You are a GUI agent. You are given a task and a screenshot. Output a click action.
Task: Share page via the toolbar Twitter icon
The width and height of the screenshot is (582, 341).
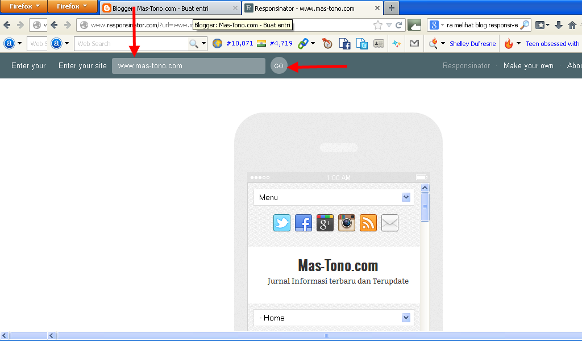click(361, 44)
